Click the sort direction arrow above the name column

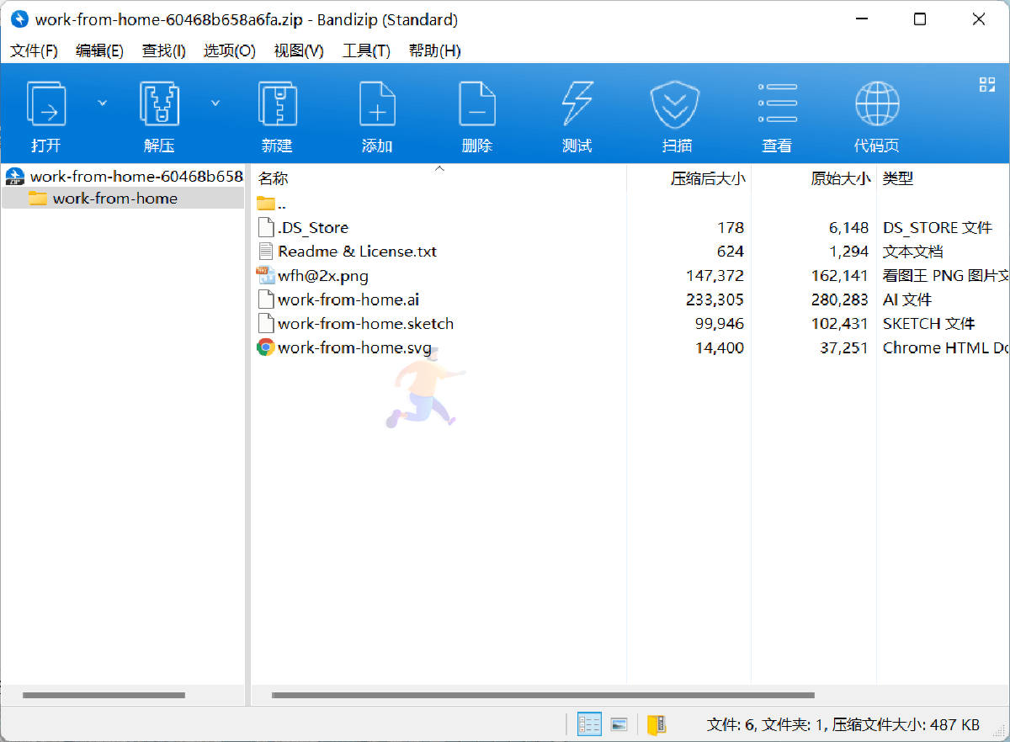coord(439,169)
